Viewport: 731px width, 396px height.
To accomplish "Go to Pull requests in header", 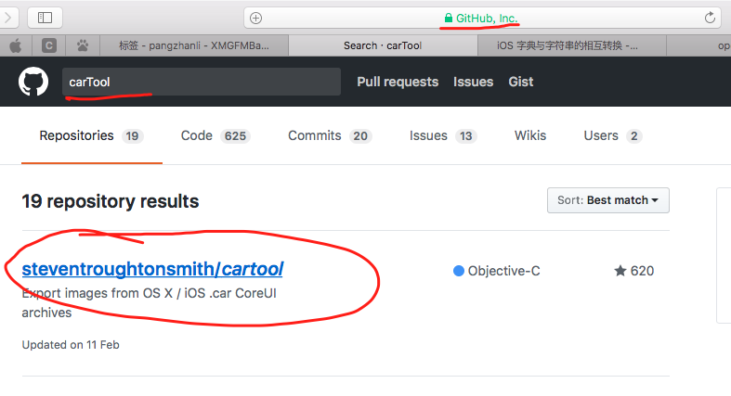I will (398, 82).
